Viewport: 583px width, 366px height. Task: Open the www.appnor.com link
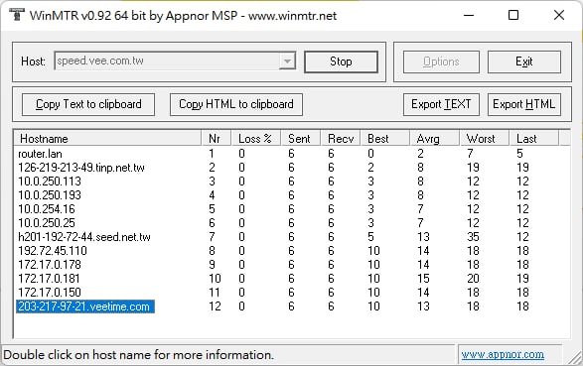point(503,354)
